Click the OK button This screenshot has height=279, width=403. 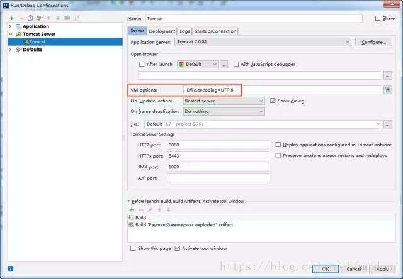point(326,269)
